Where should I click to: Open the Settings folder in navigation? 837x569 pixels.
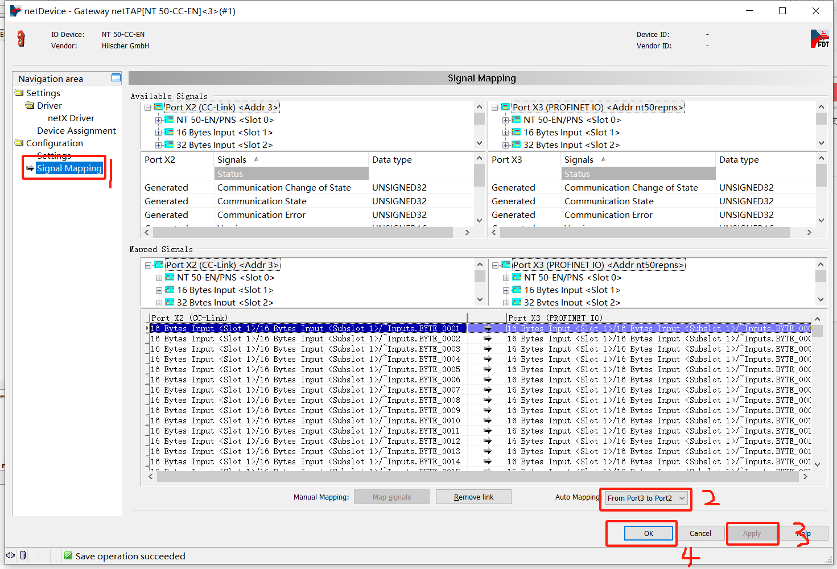[43, 93]
